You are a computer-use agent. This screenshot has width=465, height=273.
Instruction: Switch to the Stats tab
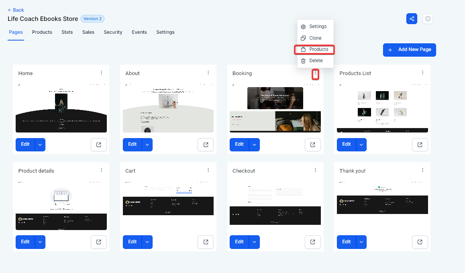pos(67,32)
